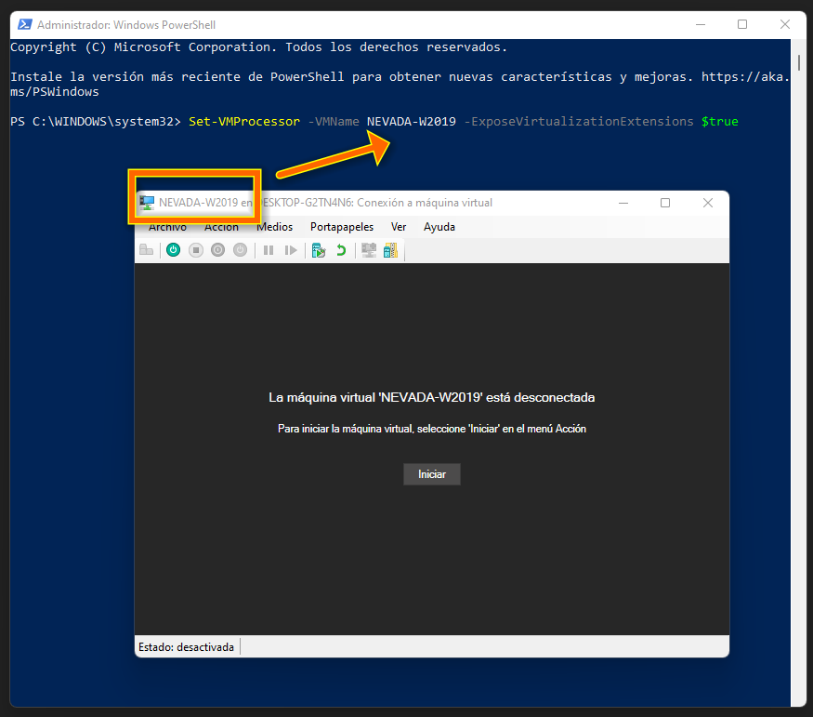
Task: Open the Ayuda menu
Action: [439, 227]
